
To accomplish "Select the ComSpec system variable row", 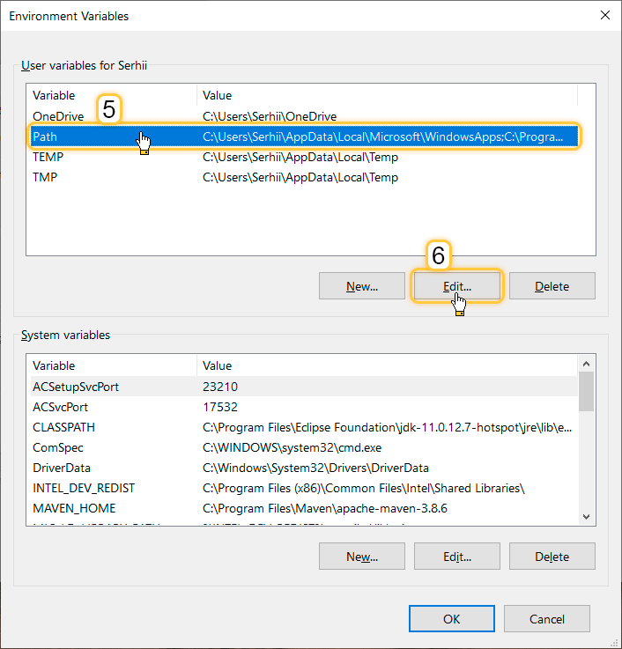I will 57,447.
